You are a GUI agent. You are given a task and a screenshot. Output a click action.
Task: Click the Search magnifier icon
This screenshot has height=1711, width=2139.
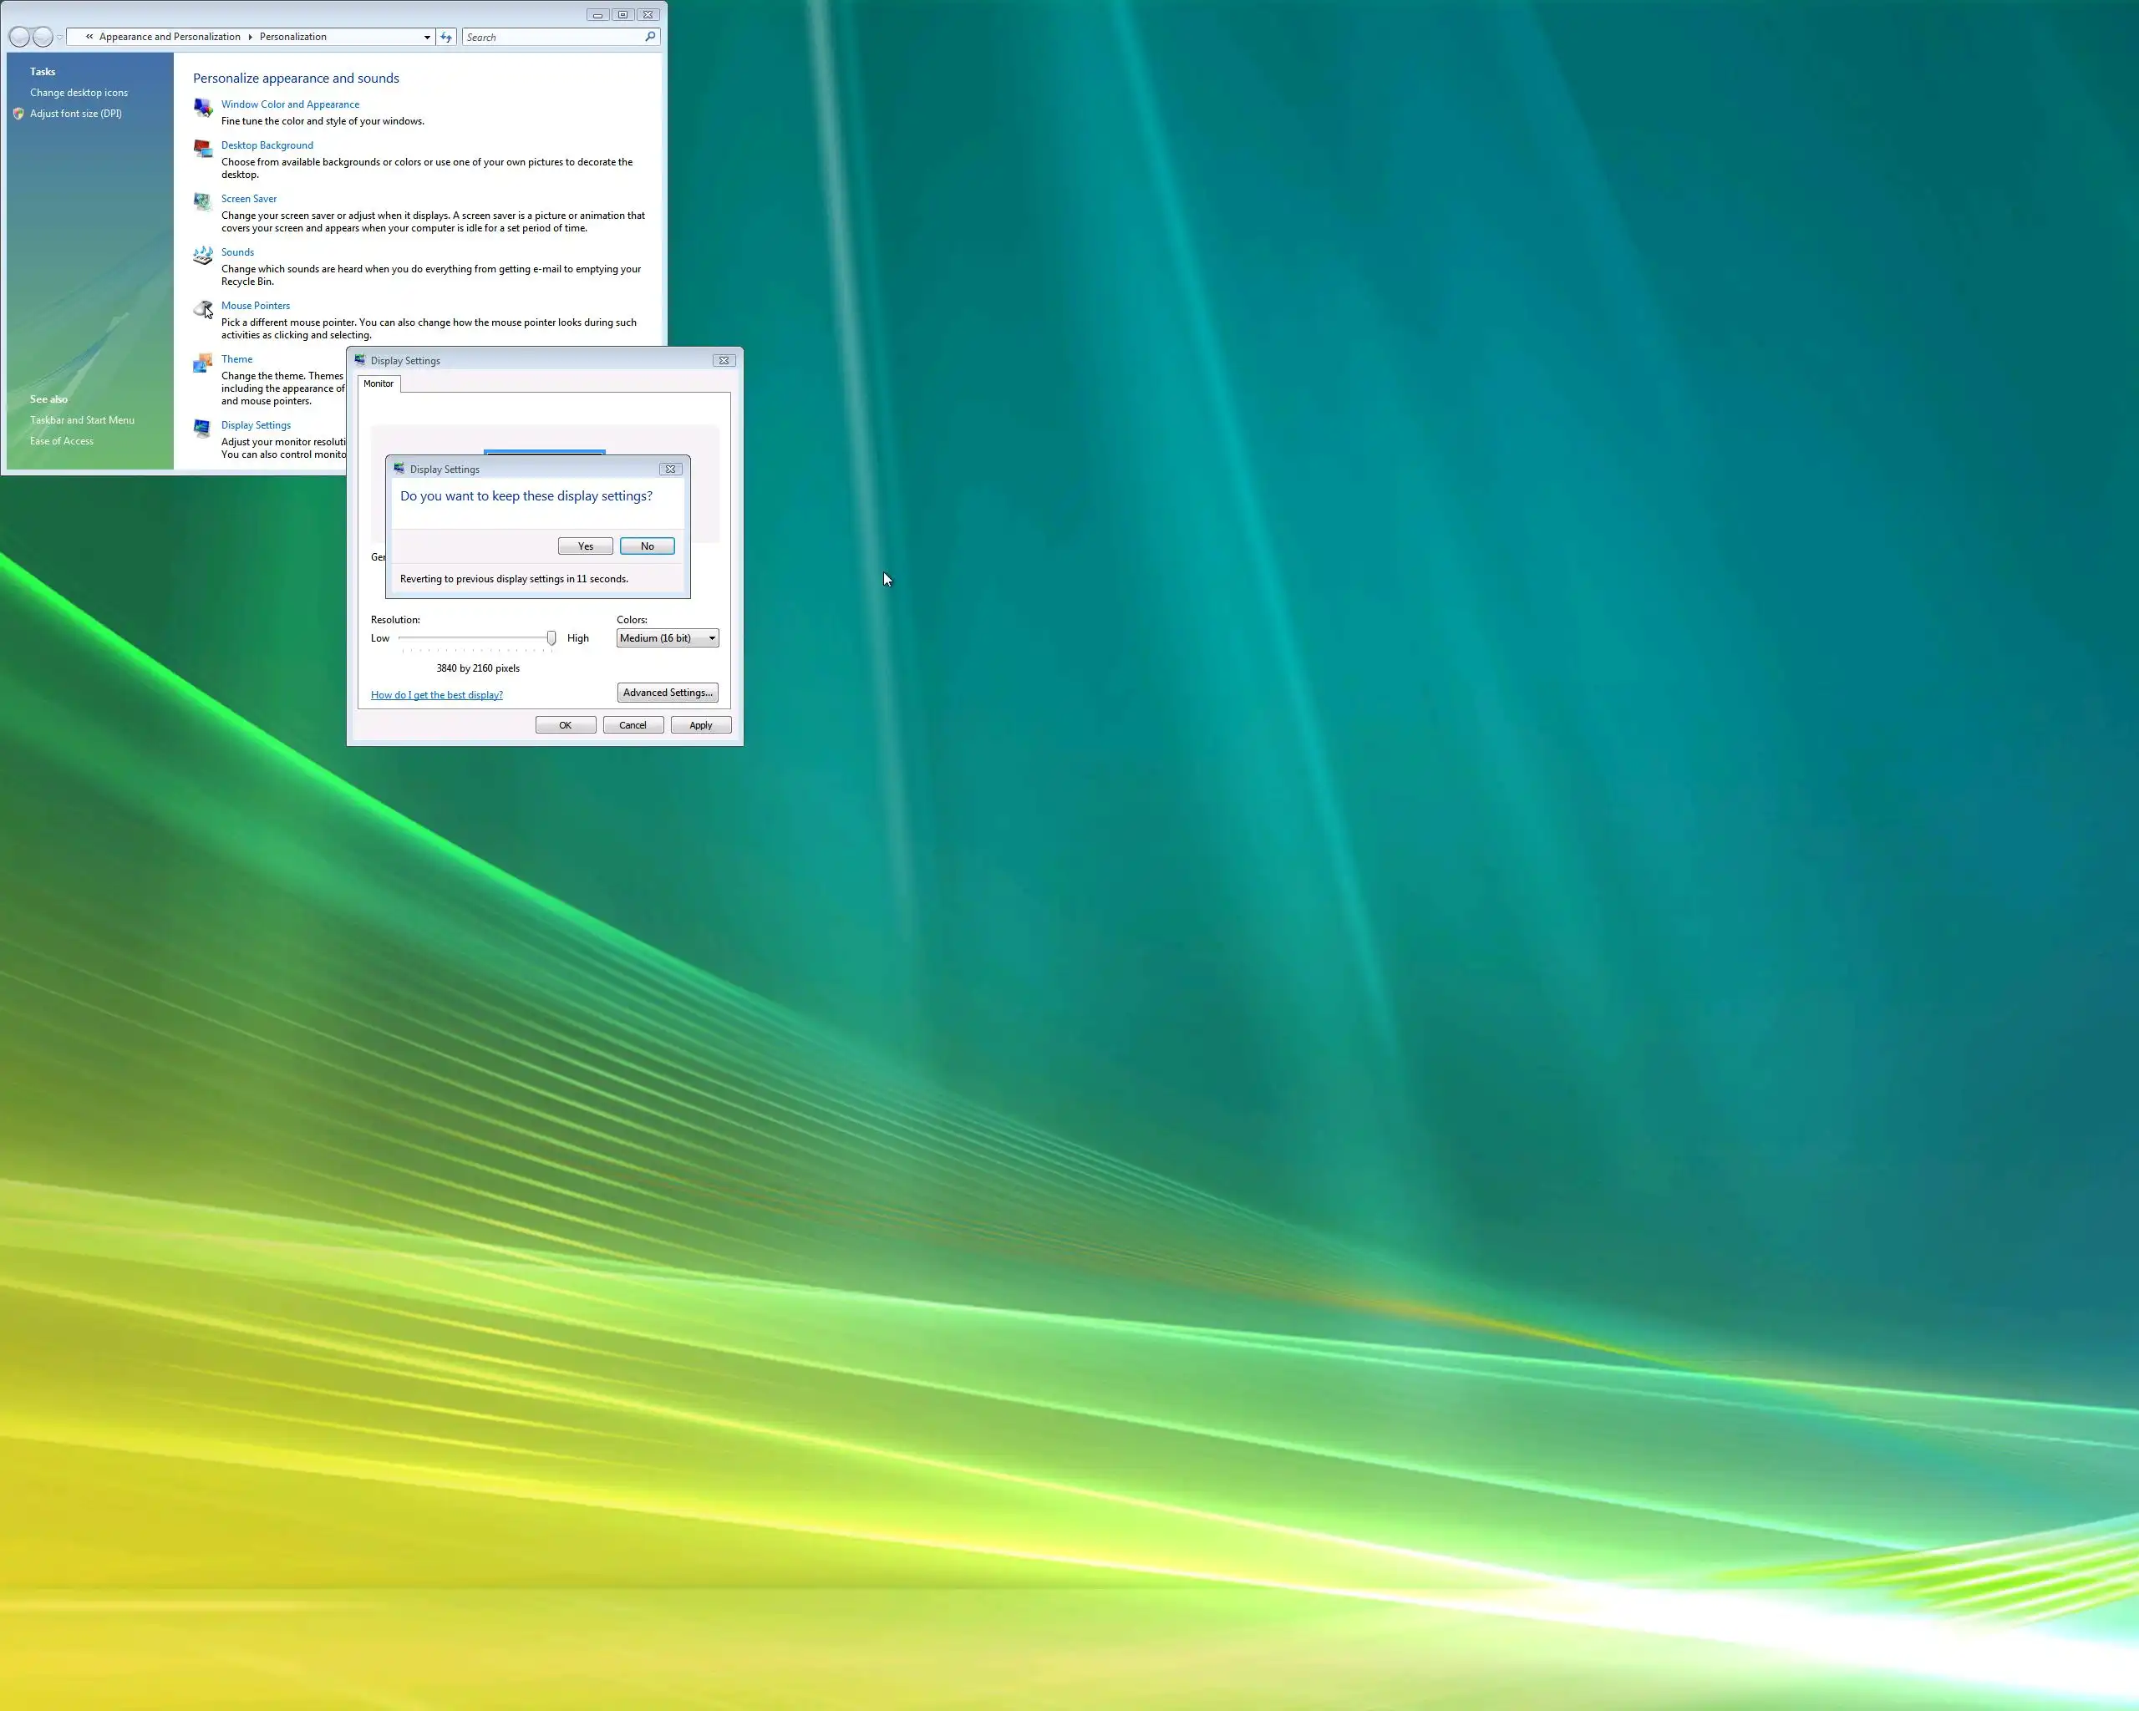tap(650, 37)
